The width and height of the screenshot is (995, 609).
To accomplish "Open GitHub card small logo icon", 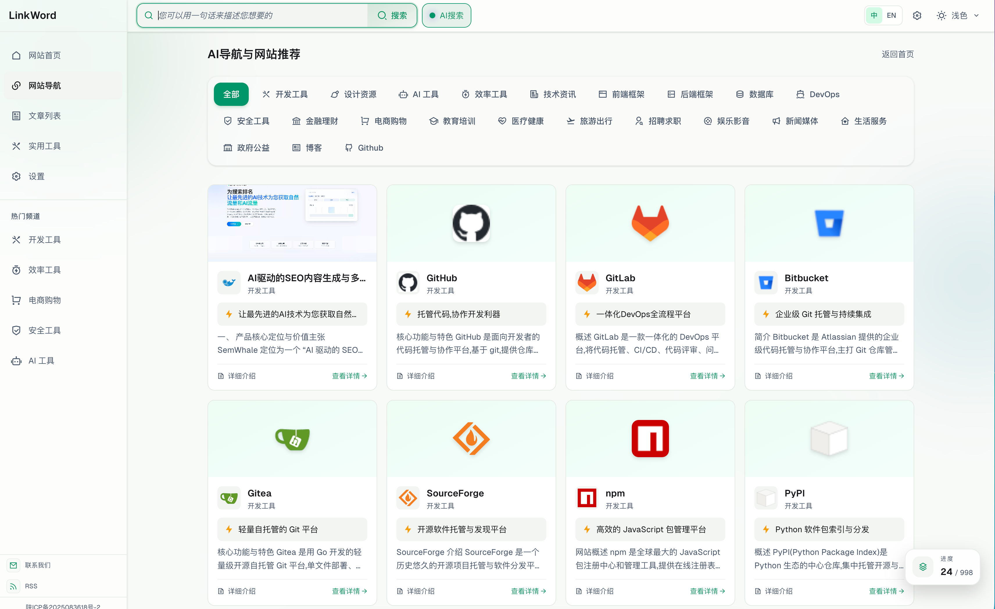I will [408, 283].
